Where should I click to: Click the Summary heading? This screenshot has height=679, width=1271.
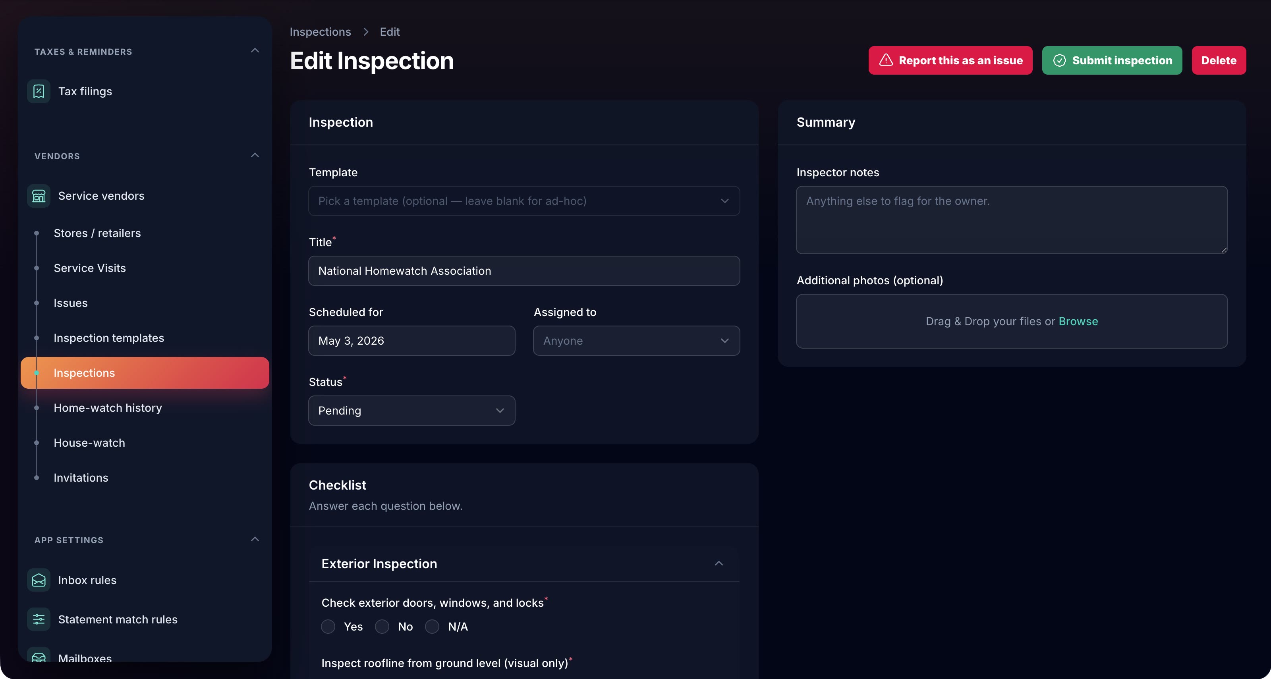826,122
